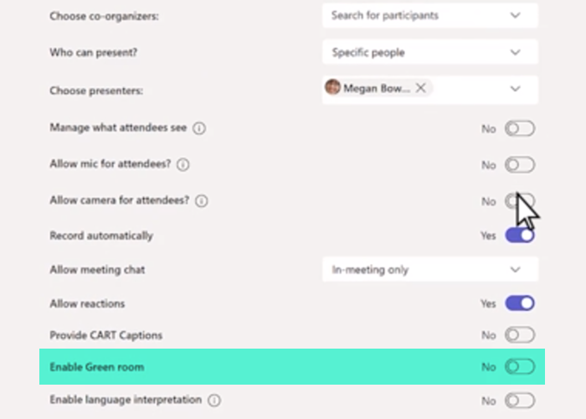586x419 pixels.
Task: Enable Provide CART Captions toggle
Action: pyautogui.click(x=519, y=335)
